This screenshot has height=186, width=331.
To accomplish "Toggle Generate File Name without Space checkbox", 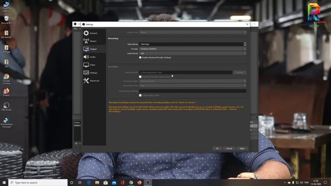I will coord(140,77).
